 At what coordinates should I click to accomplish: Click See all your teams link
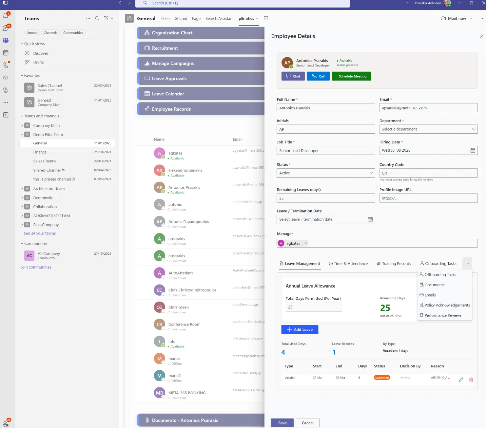[x=40, y=233]
